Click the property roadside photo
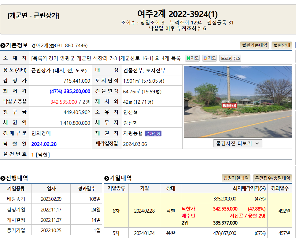Viewport: 296px width, 238px height. coord(238,102)
